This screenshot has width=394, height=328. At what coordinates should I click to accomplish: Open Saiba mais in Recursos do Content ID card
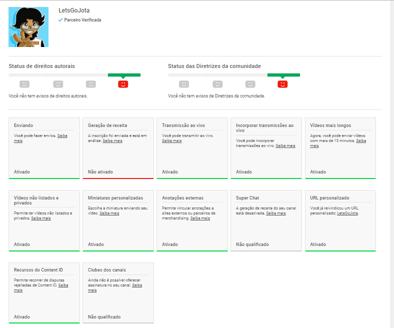click(63, 285)
